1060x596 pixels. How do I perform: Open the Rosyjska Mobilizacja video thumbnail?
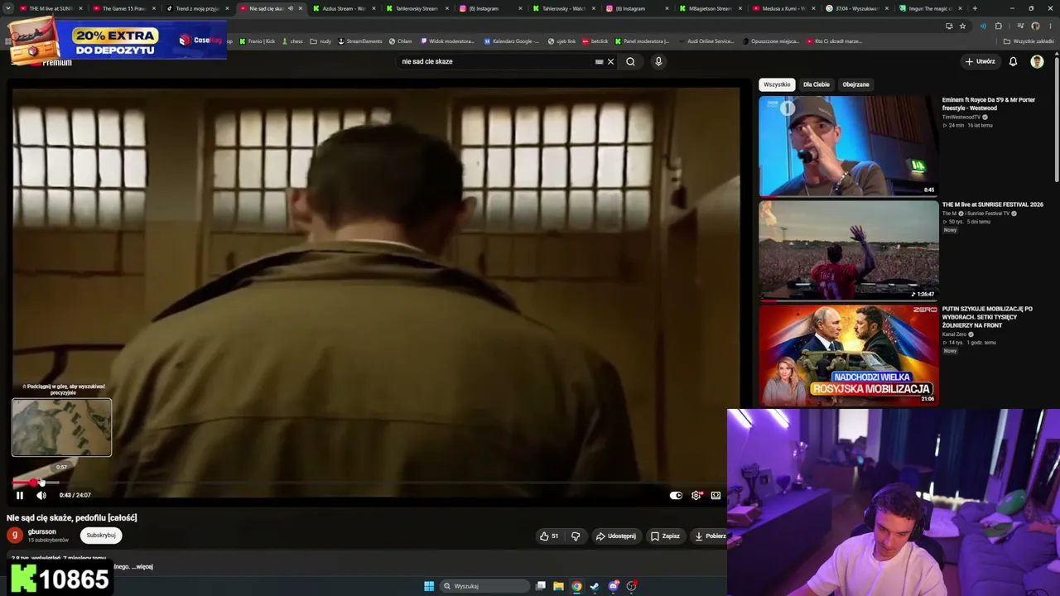point(848,355)
